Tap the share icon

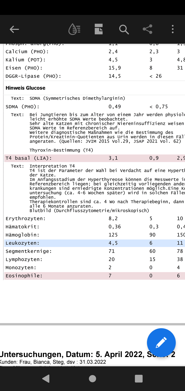147,29
